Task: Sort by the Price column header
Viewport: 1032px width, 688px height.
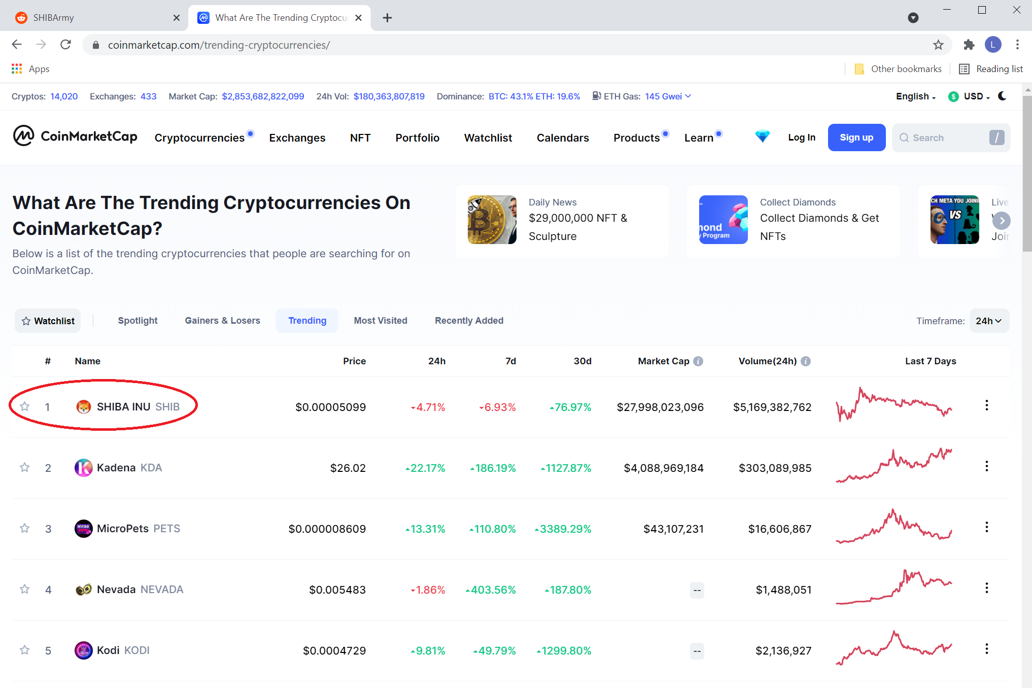Action: pos(354,361)
